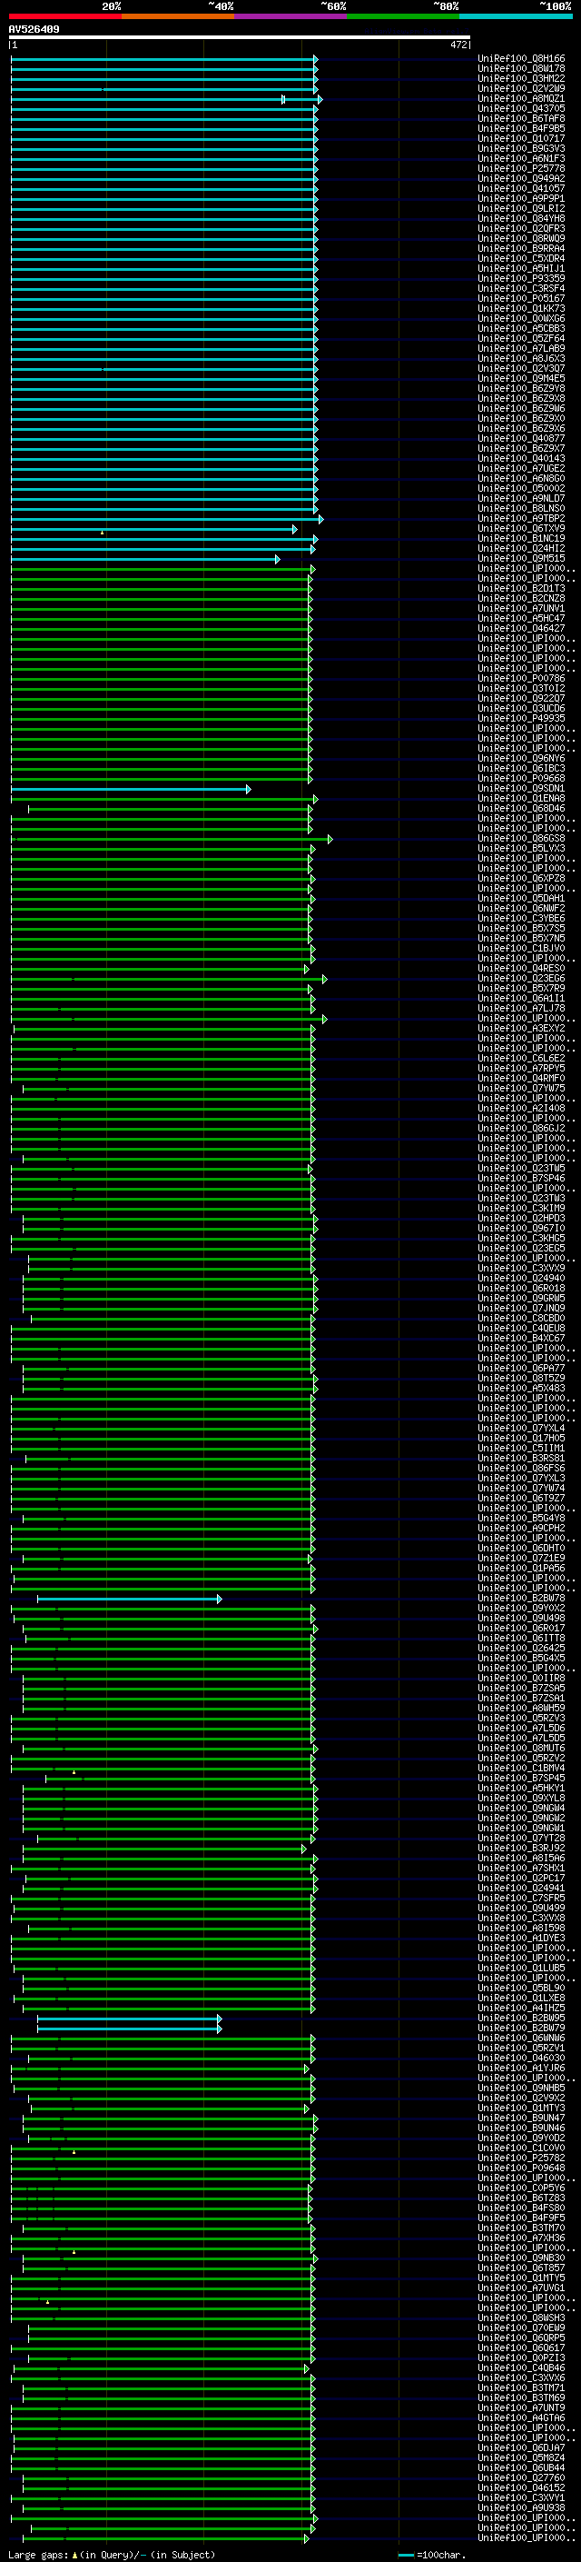
Task: Select hit label UniRef100_A7LJ78
Action: point(521,1009)
